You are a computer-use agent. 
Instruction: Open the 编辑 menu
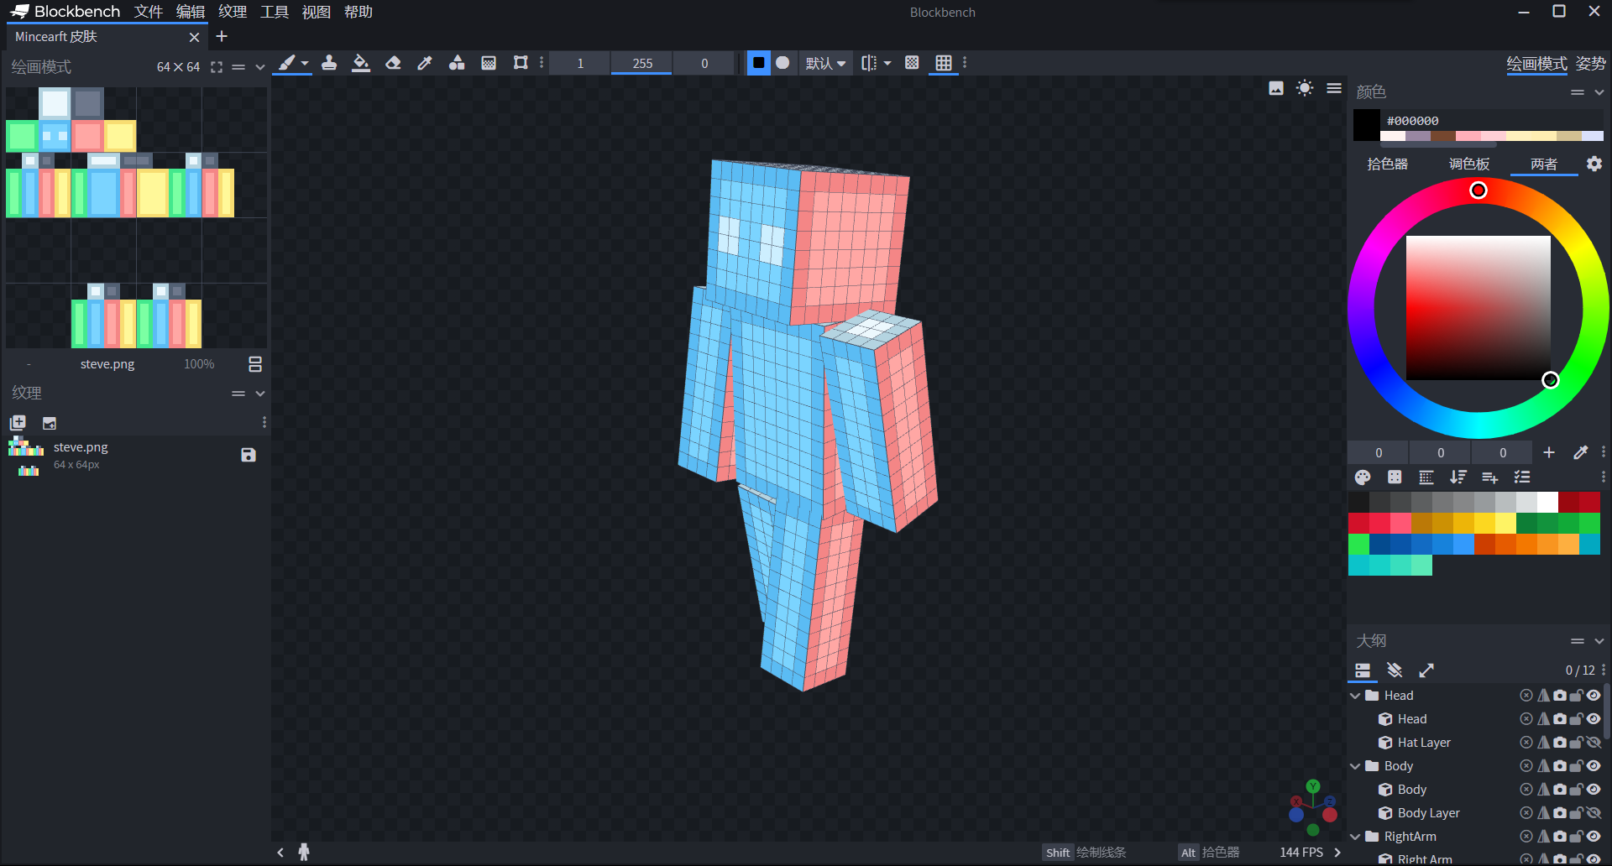191,12
